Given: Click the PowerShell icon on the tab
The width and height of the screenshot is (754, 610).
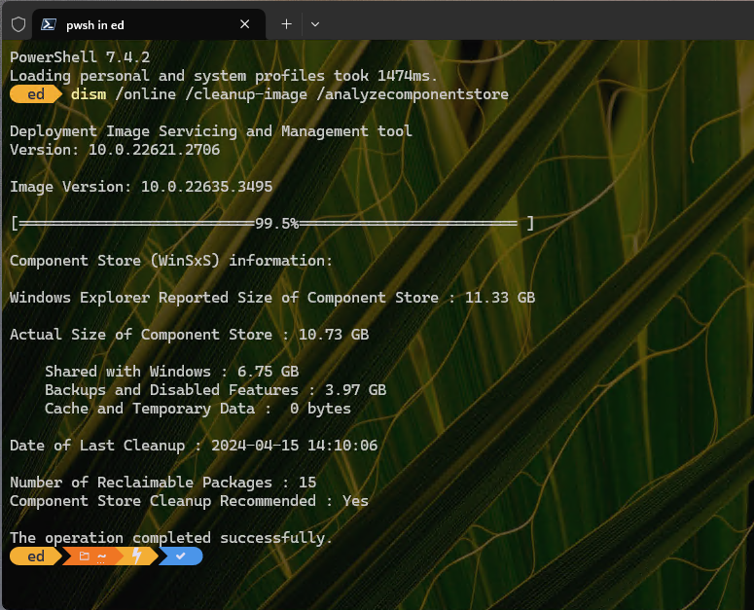Looking at the screenshot, I should (x=48, y=24).
